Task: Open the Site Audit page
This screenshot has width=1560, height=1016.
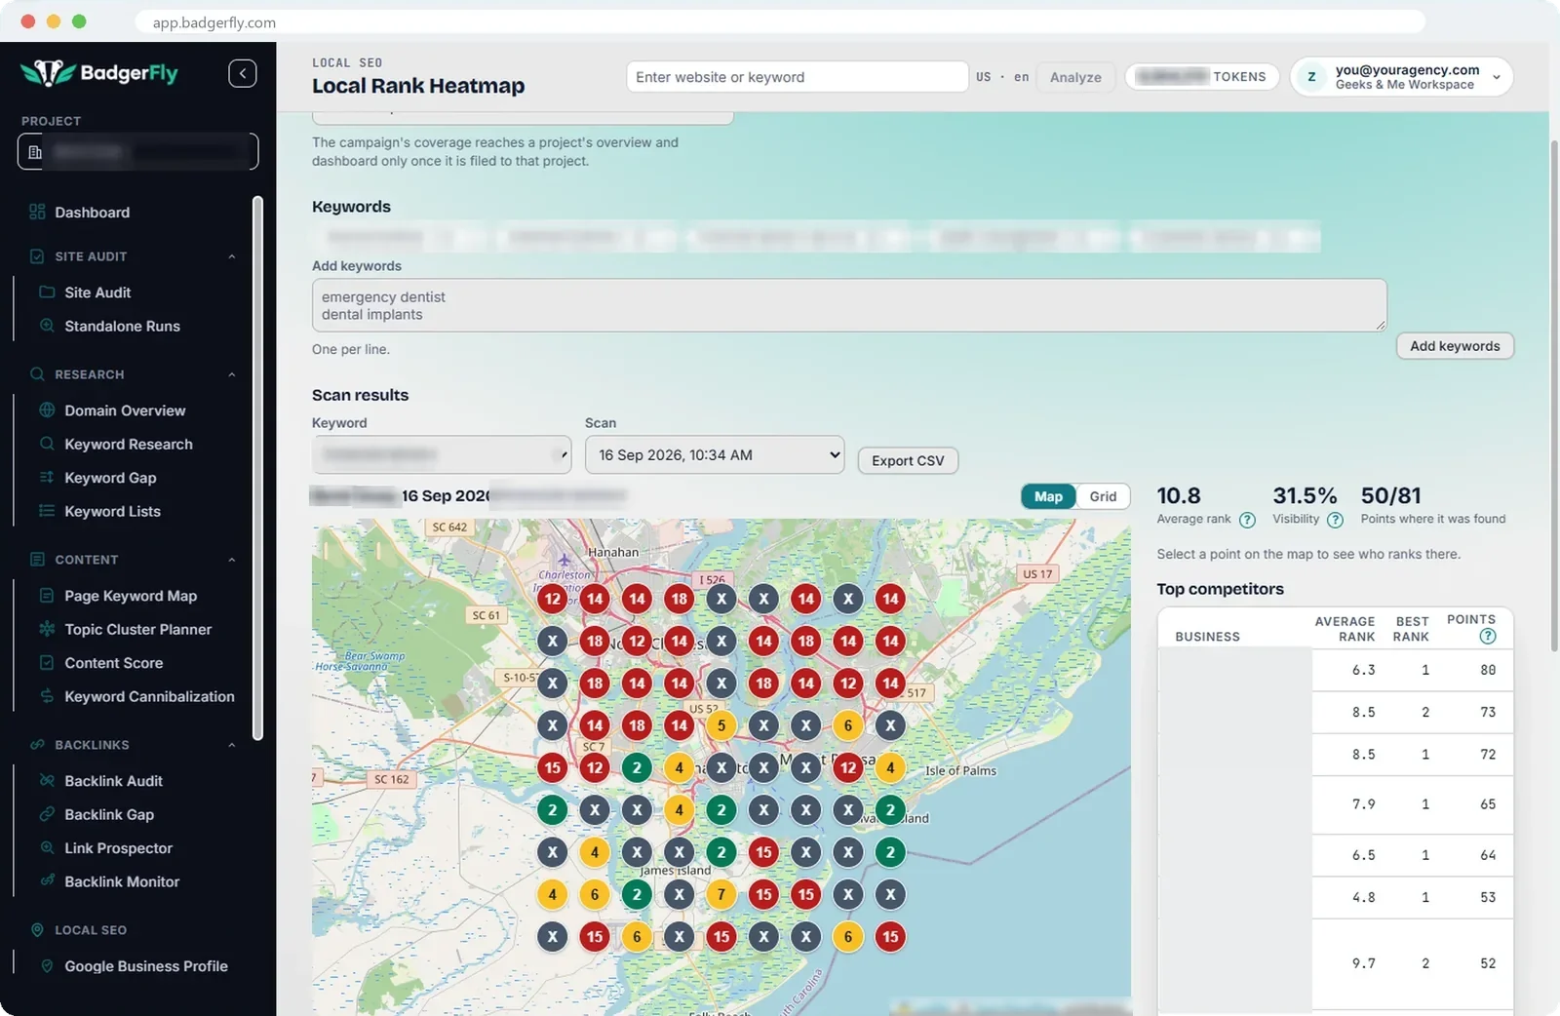Action: coord(97,293)
